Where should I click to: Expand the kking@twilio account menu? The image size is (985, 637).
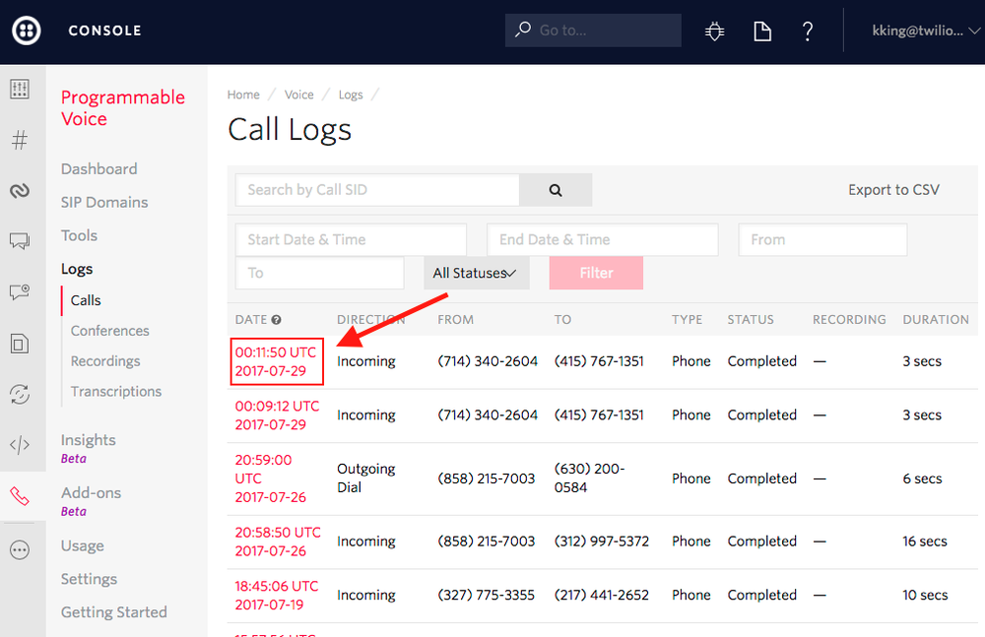point(920,31)
